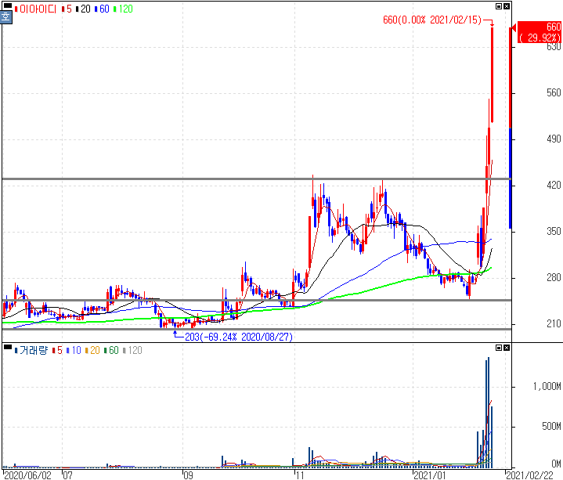
Task: Maximize the volume chart panel
Action: [499, 348]
